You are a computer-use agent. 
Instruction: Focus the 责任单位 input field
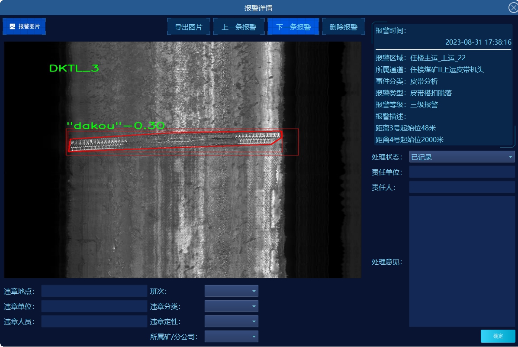click(x=462, y=172)
